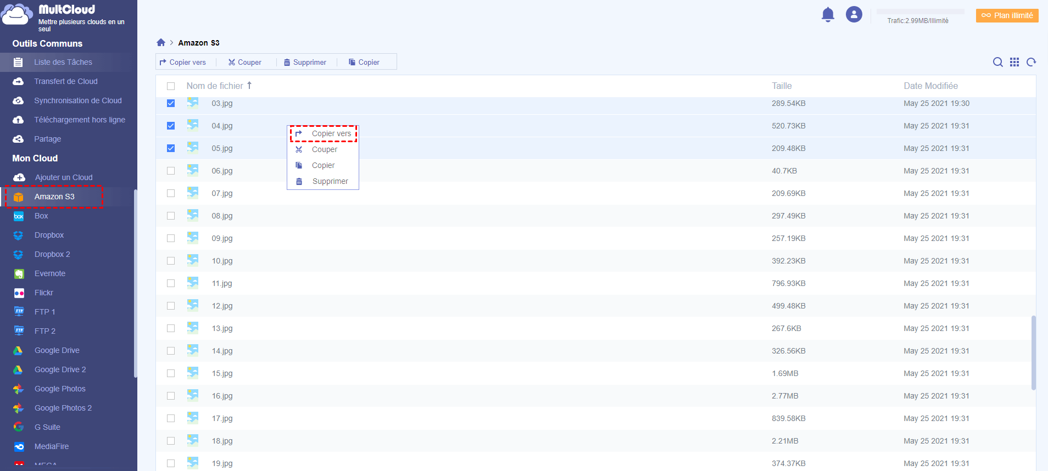The height and width of the screenshot is (471, 1048).
Task: Select the file name 12.jpg
Action: coord(222,306)
